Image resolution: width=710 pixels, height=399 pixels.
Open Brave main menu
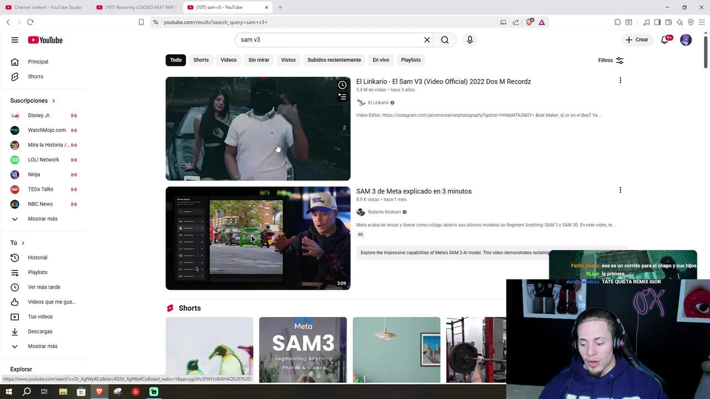pyautogui.click(x=702, y=22)
